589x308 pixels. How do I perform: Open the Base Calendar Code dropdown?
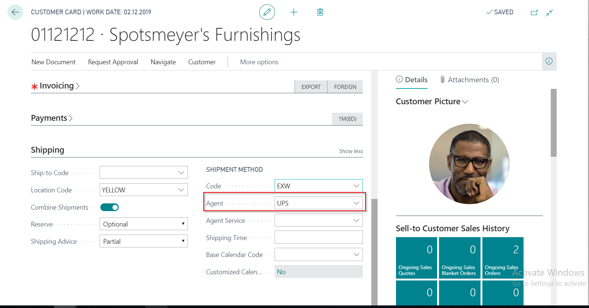coord(356,254)
